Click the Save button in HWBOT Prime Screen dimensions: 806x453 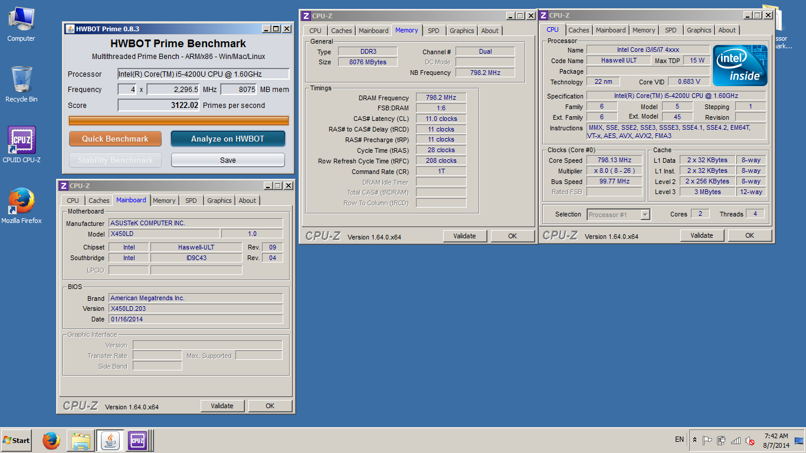pos(228,160)
